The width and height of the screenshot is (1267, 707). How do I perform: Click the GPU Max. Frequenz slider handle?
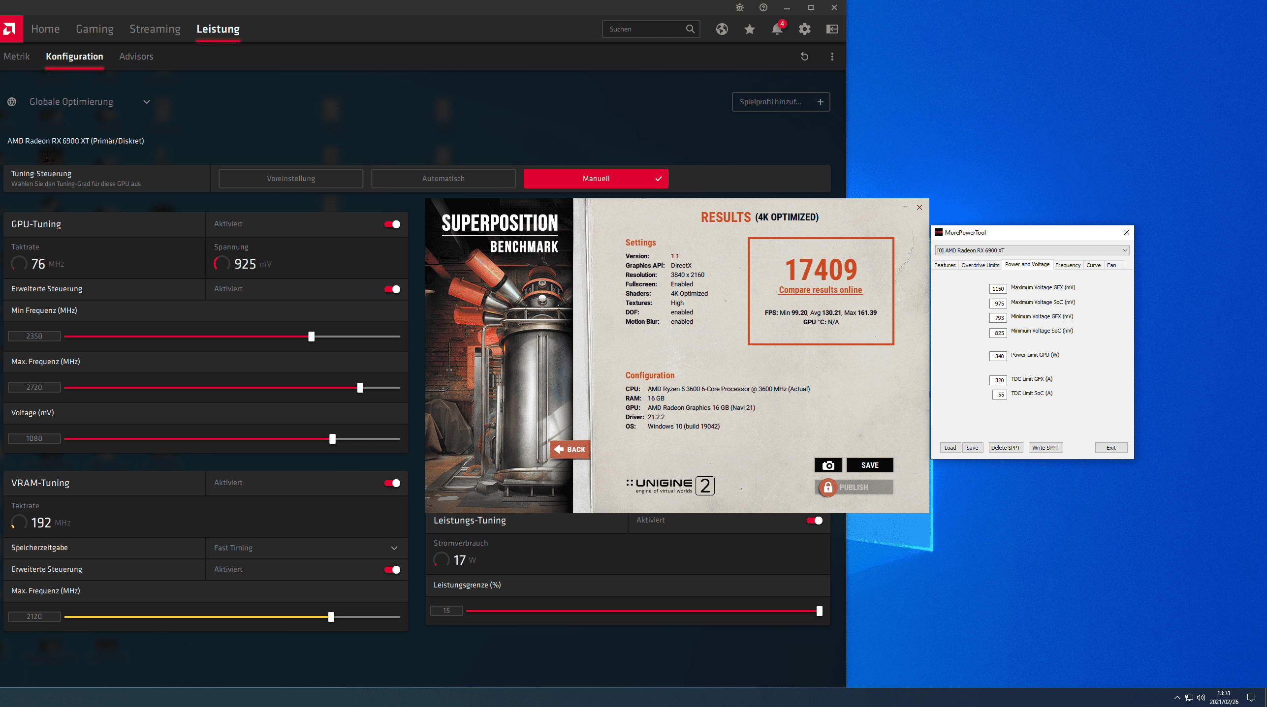(x=360, y=388)
